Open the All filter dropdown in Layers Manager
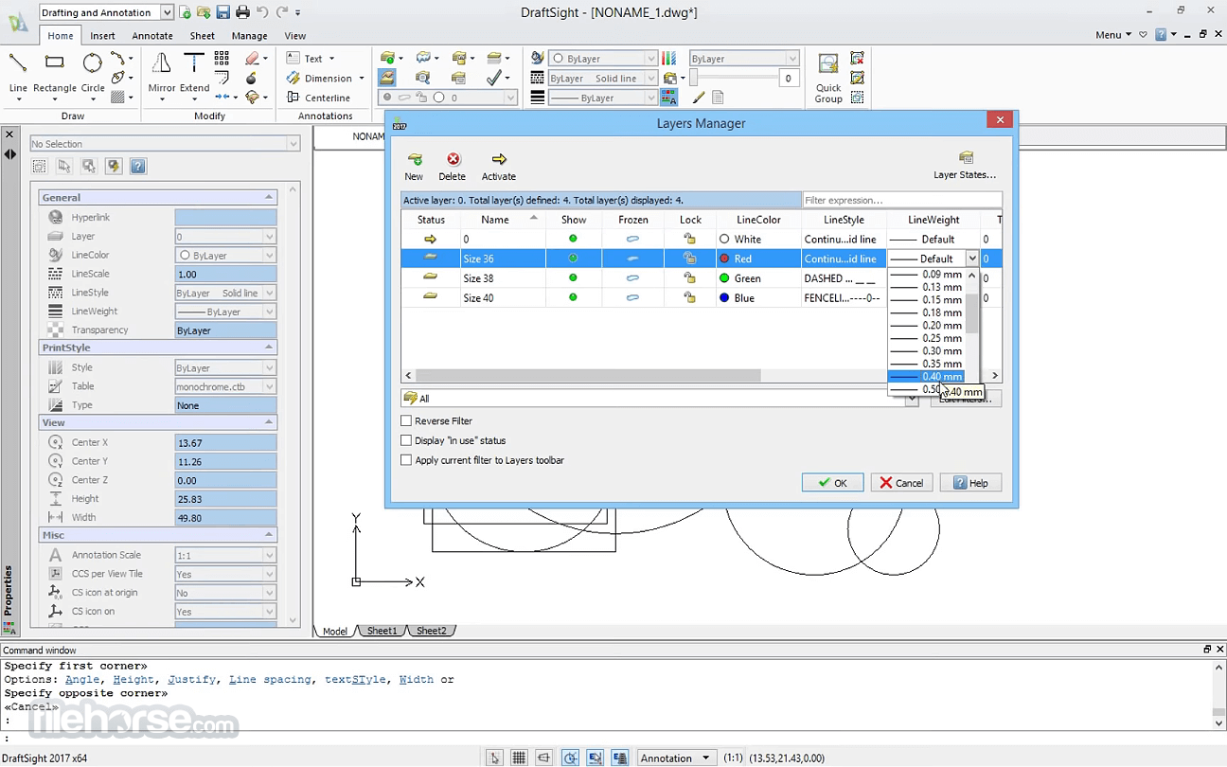This screenshot has width=1227, height=767. [x=912, y=399]
